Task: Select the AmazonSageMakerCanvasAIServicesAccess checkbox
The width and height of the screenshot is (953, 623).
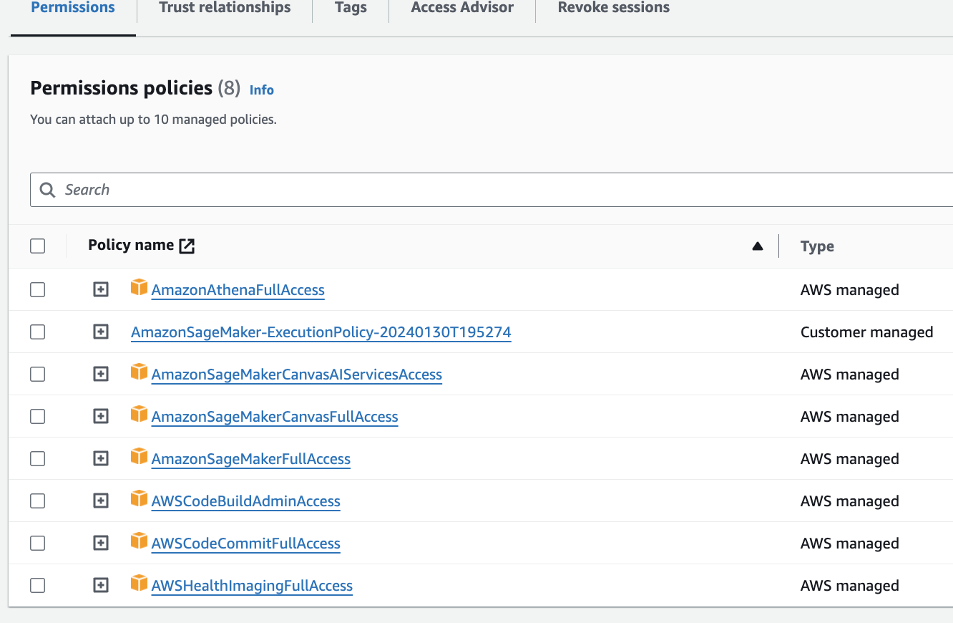Action: click(x=38, y=375)
